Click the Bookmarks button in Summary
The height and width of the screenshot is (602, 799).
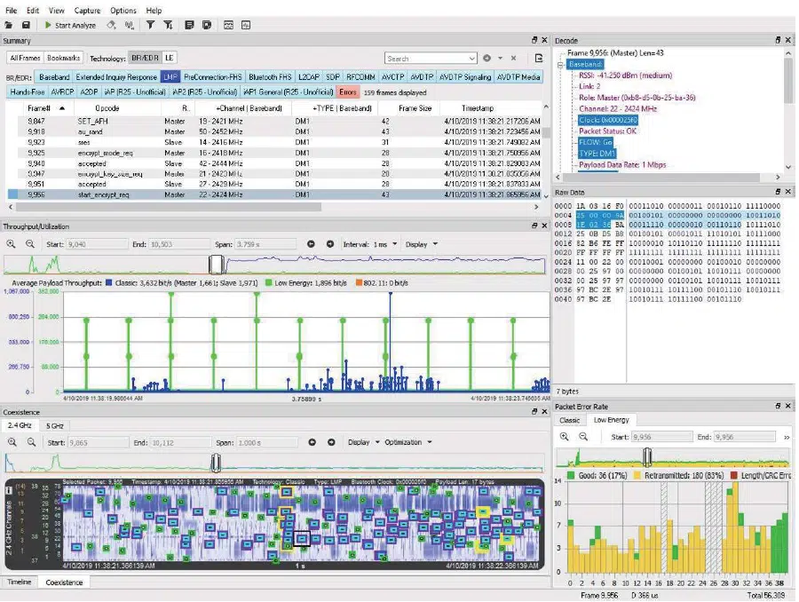pyautogui.click(x=64, y=58)
